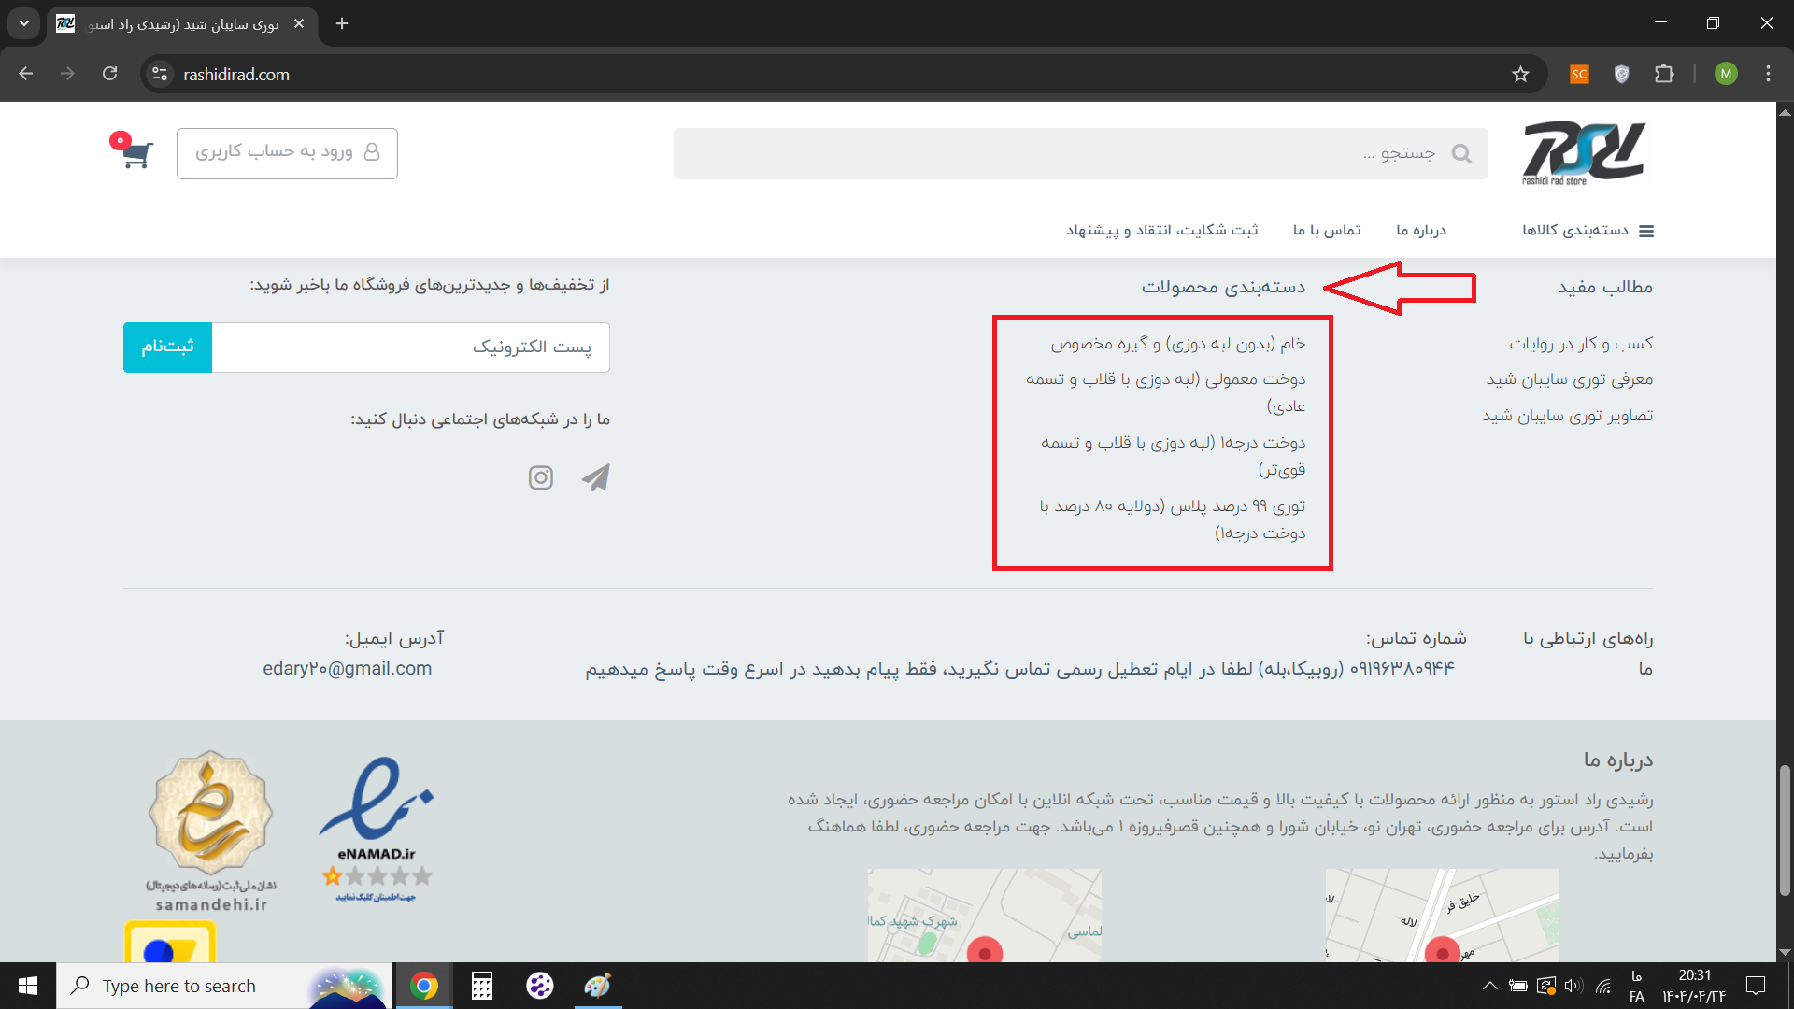Go back to the previous page
Viewport: 1794px width, 1009px height.
click(x=26, y=74)
